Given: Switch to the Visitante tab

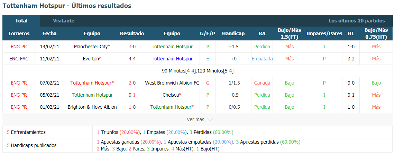Looking at the screenshot, I should point(64,21).
